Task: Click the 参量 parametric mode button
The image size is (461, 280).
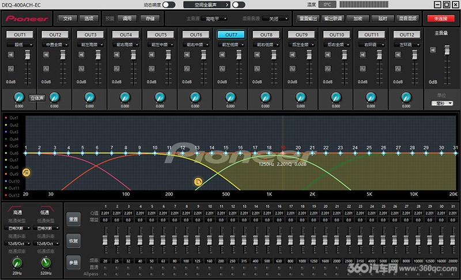Action: (73, 262)
